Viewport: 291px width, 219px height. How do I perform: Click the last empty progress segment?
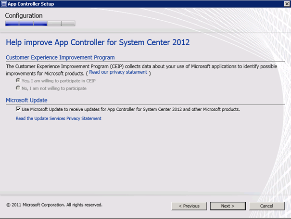click(x=68, y=24)
